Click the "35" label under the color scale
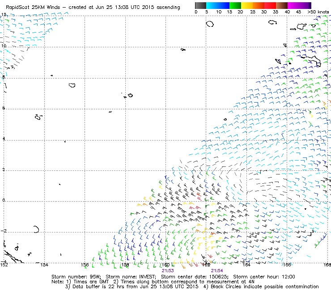Image resolution: width=331 pixels, height=290 pixels. coord(276,12)
